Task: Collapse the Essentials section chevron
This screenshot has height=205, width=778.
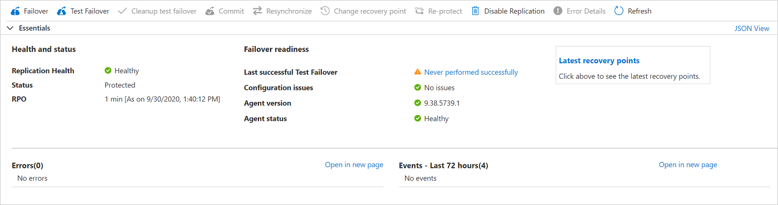Action: [10, 28]
